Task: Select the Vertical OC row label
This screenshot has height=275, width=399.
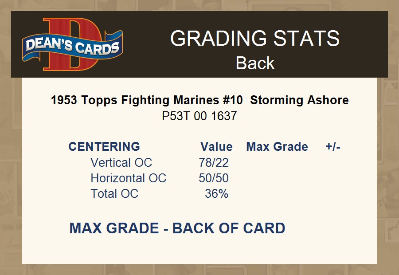Action: tap(121, 163)
